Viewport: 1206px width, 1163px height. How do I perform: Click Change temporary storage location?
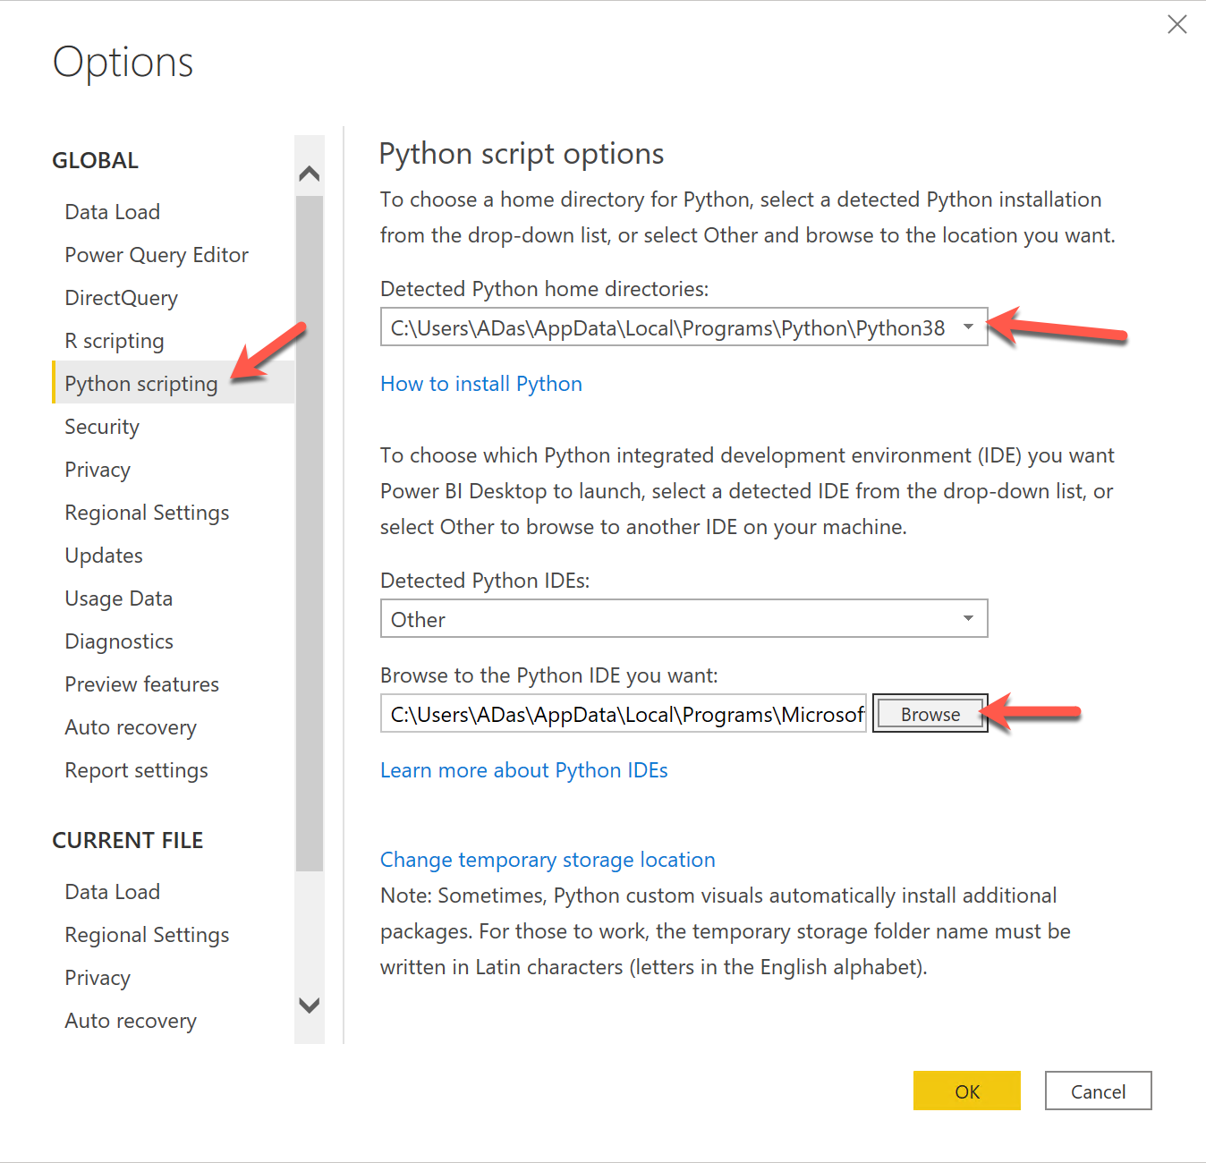click(x=548, y=859)
